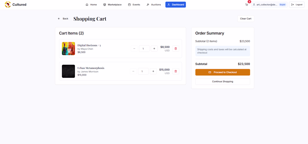The image size is (308, 144).
Task: Delete Digital Horizons #3 via trash icon
Action: (x=176, y=48)
